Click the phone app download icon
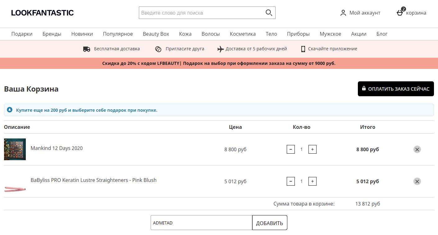 pos(303,49)
